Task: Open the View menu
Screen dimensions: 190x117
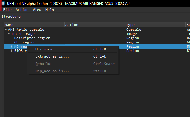Action: [37, 10]
